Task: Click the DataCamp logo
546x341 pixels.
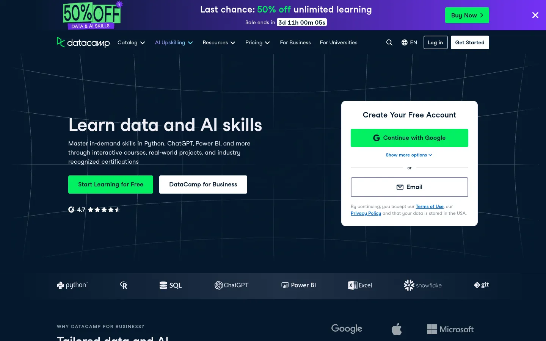Action: pos(83,42)
